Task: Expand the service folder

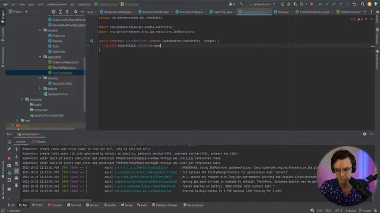Action: click(x=40, y=89)
